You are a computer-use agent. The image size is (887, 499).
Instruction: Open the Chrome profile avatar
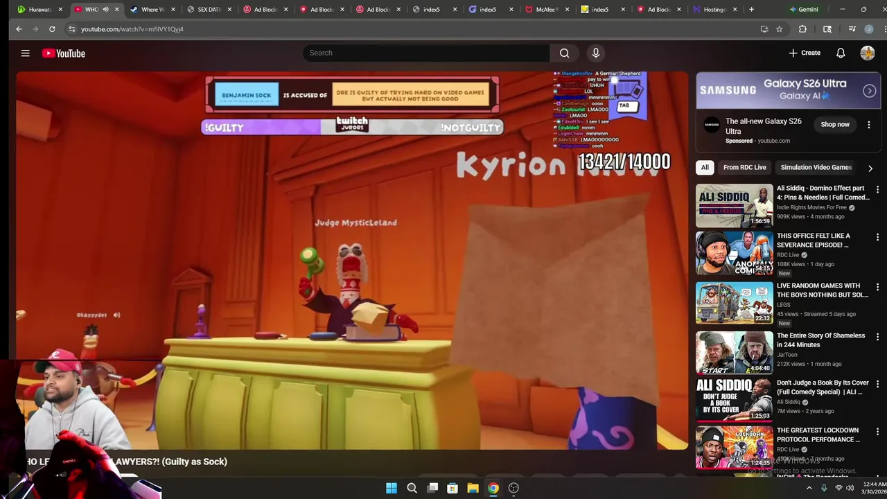click(x=869, y=29)
